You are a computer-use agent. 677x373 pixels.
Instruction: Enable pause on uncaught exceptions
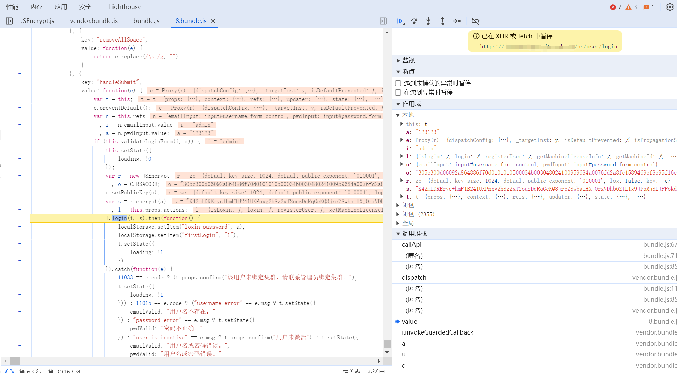(x=398, y=83)
